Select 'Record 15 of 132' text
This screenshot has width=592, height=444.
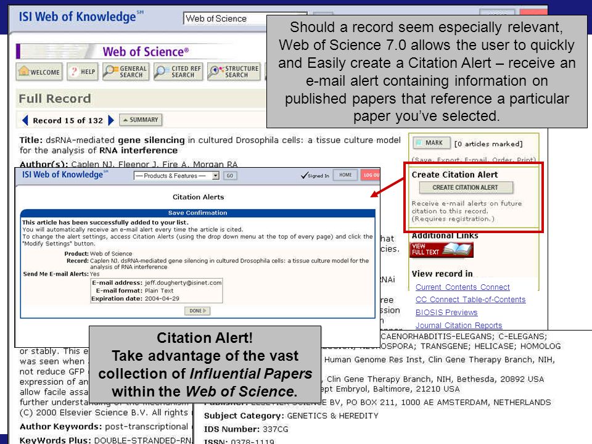tap(68, 120)
